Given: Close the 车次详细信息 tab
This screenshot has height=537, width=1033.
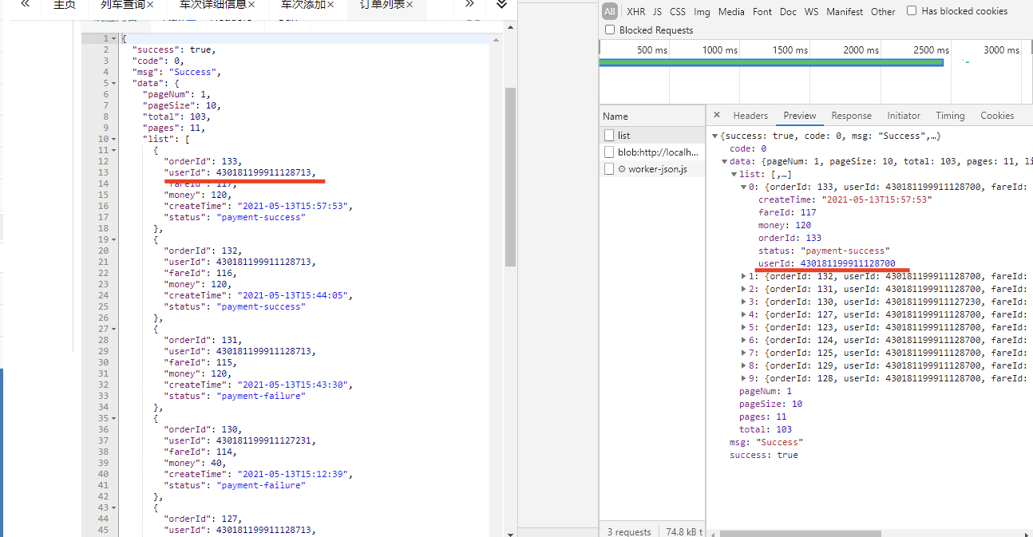Looking at the screenshot, I should click(x=251, y=5).
